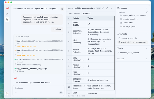Click the tool wrench icon beside sandbox_run_script
154x99 pixels.
[118, 53]
